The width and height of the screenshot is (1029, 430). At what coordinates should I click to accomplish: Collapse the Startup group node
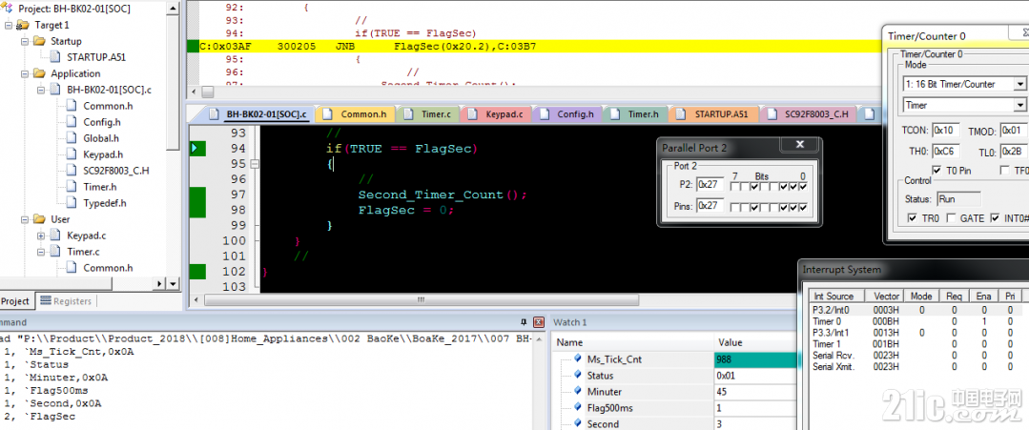(24, 41)
